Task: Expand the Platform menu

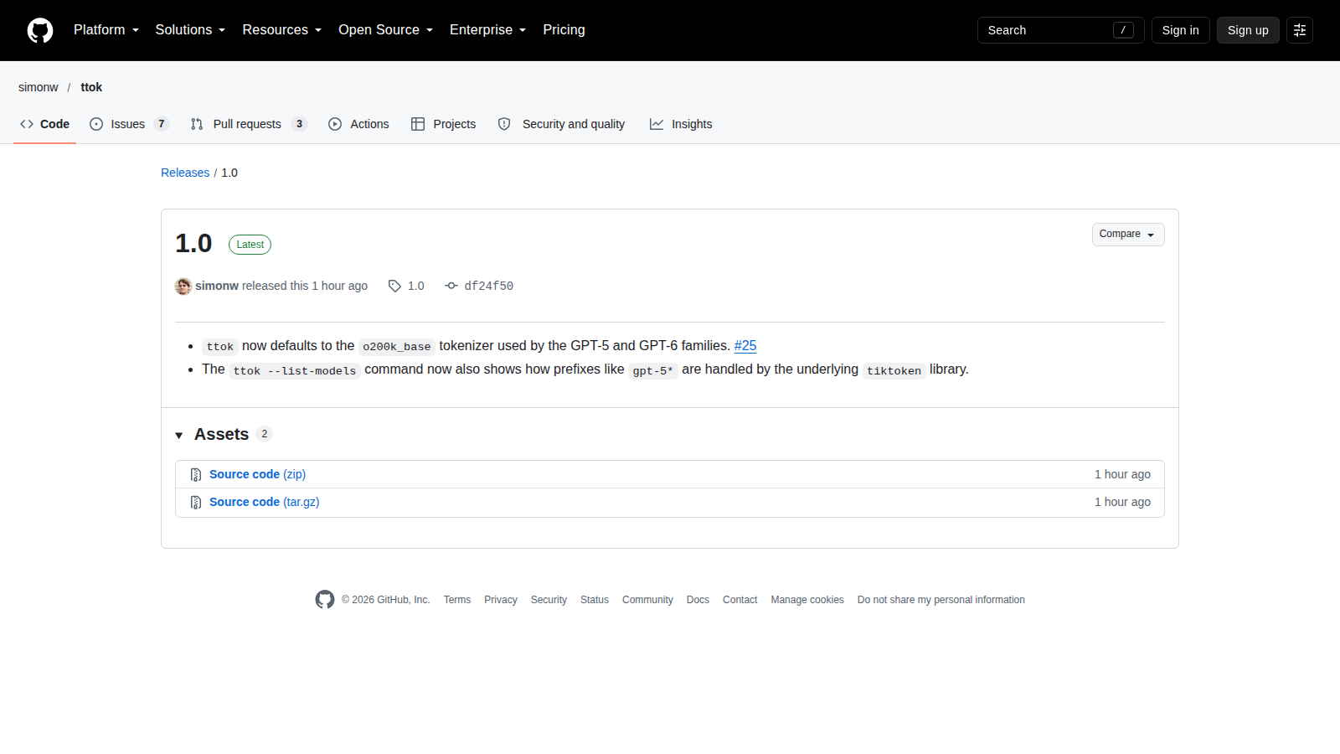Action: pyautogui.click(x=106, y=30)
